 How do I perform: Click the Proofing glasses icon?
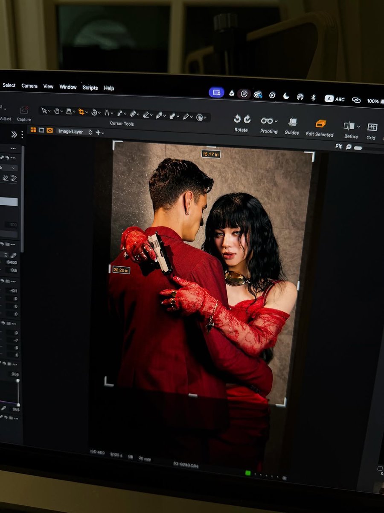pyautogui.click(x=267, y=121)
